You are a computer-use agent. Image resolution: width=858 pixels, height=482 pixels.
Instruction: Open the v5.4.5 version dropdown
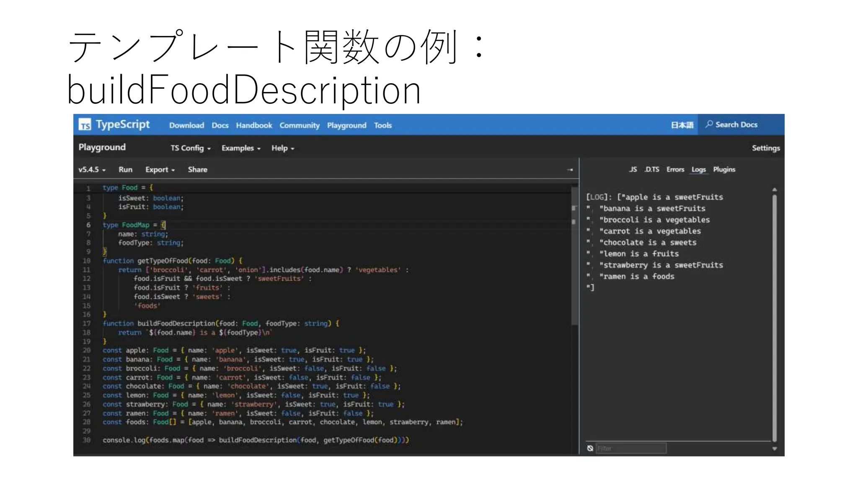pos(92,169)
